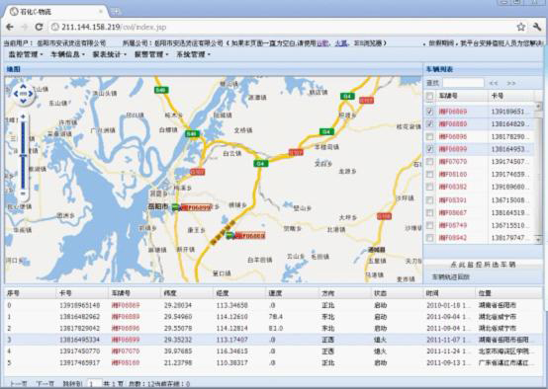This screenshot has height=389, width=548.
Task: Zoom in with map plus icon
Action: [23, 117]
